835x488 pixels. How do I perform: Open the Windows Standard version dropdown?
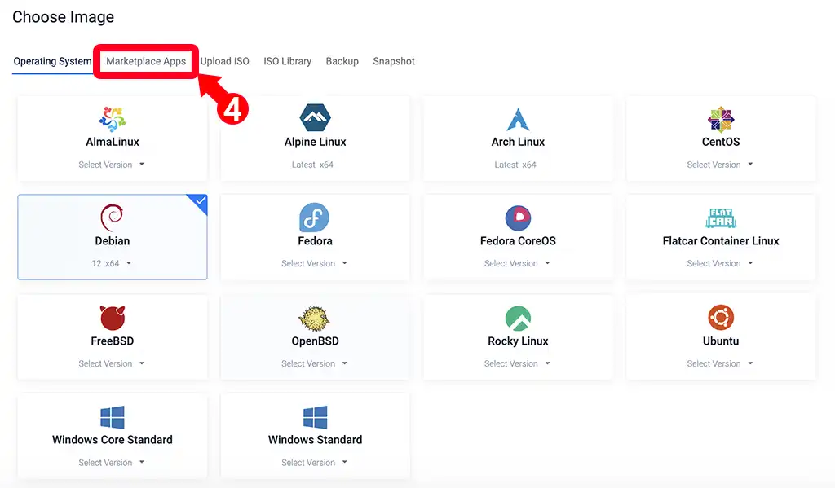314,463
